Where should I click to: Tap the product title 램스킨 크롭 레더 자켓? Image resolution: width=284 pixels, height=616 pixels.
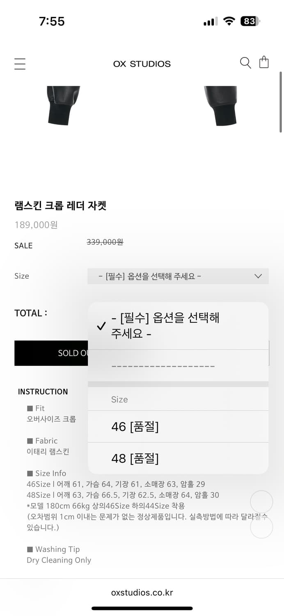[61, 206]
